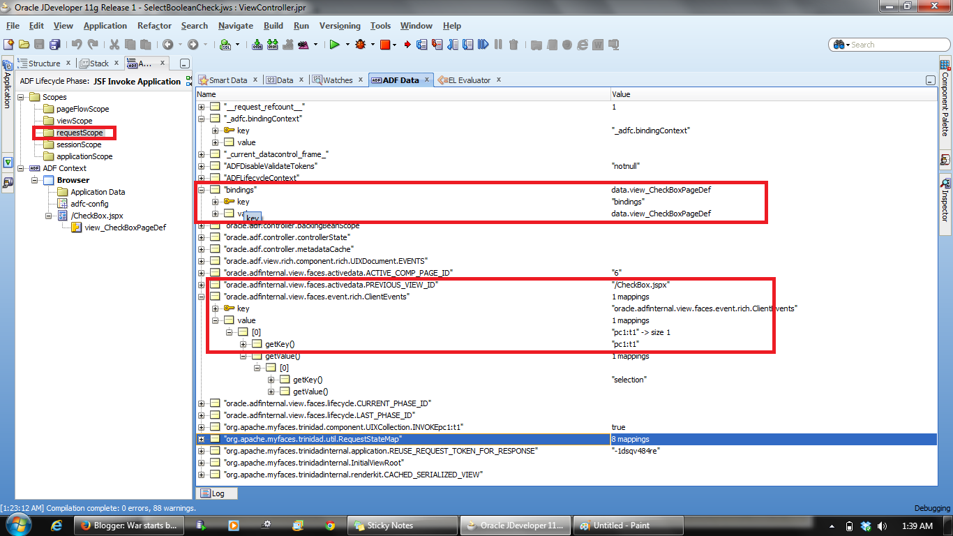Open Untitled - Paint from the taskbar

(x=627, y=525)
